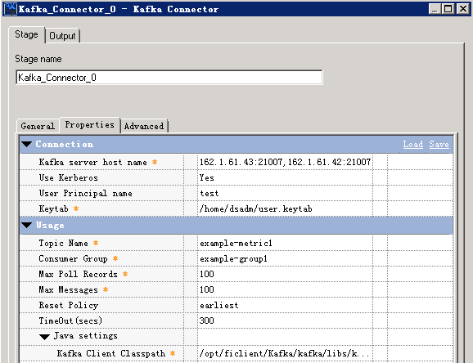Select the Max Poll Records label
Viewport: 473px width, 363px height.
pos(78,274)
